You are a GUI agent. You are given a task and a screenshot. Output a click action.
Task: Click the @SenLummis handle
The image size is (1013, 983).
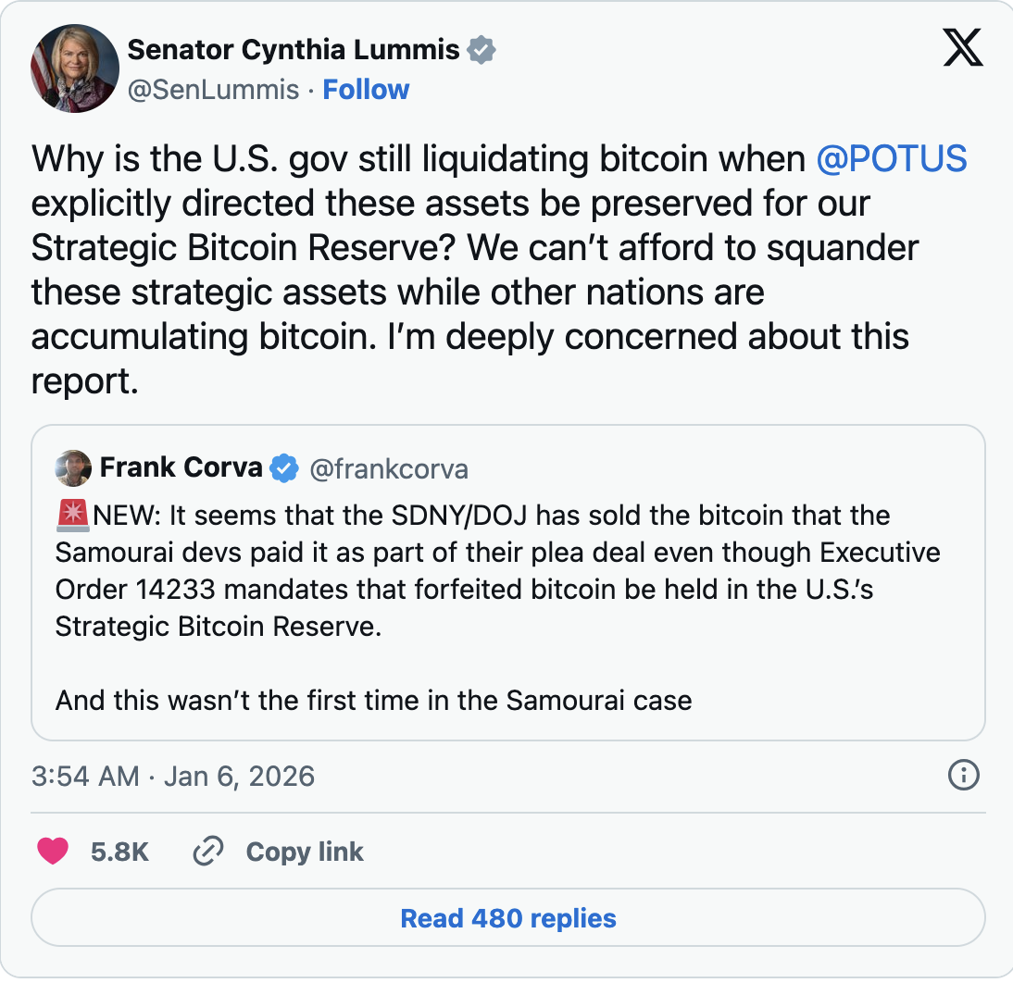pos(214,90)
